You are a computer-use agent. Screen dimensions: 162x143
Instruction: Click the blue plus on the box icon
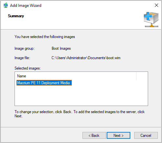[148, 16]
